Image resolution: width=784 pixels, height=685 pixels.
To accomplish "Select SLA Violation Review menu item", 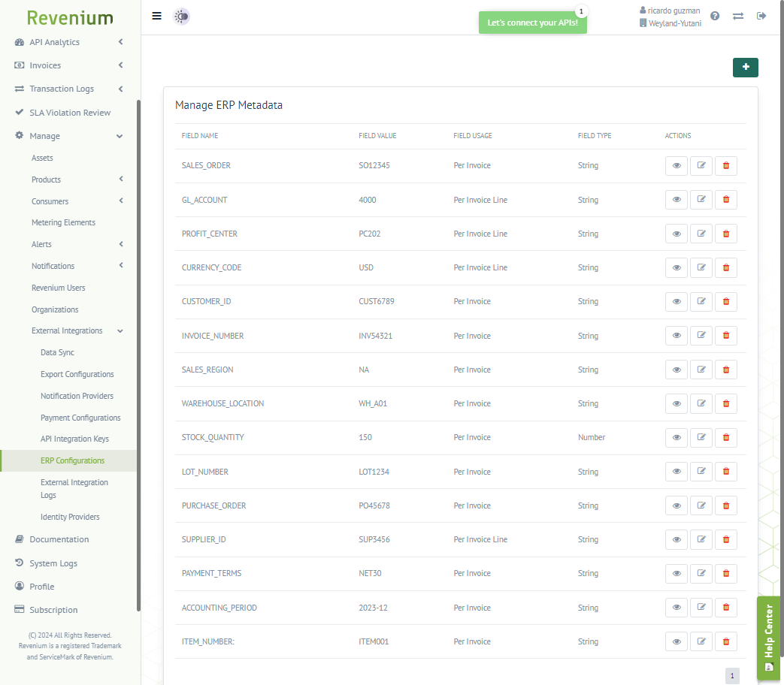I will point(70,113).
